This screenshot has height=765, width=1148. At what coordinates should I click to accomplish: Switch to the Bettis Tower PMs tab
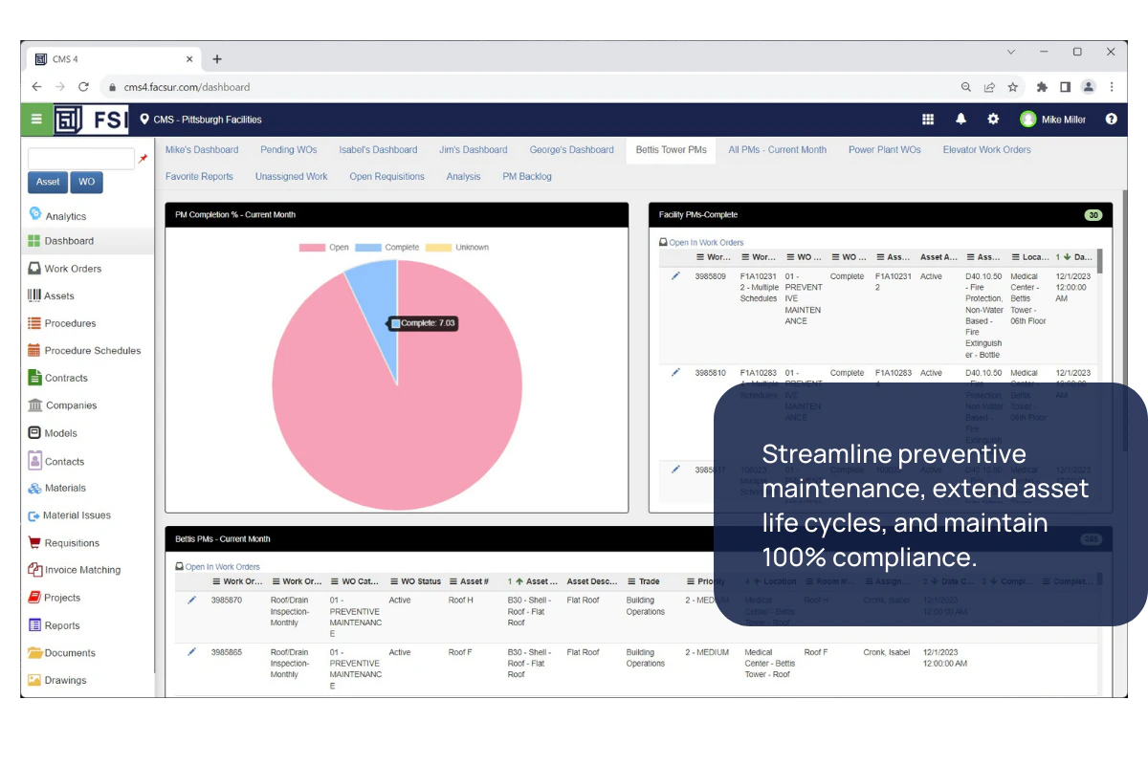671,149
